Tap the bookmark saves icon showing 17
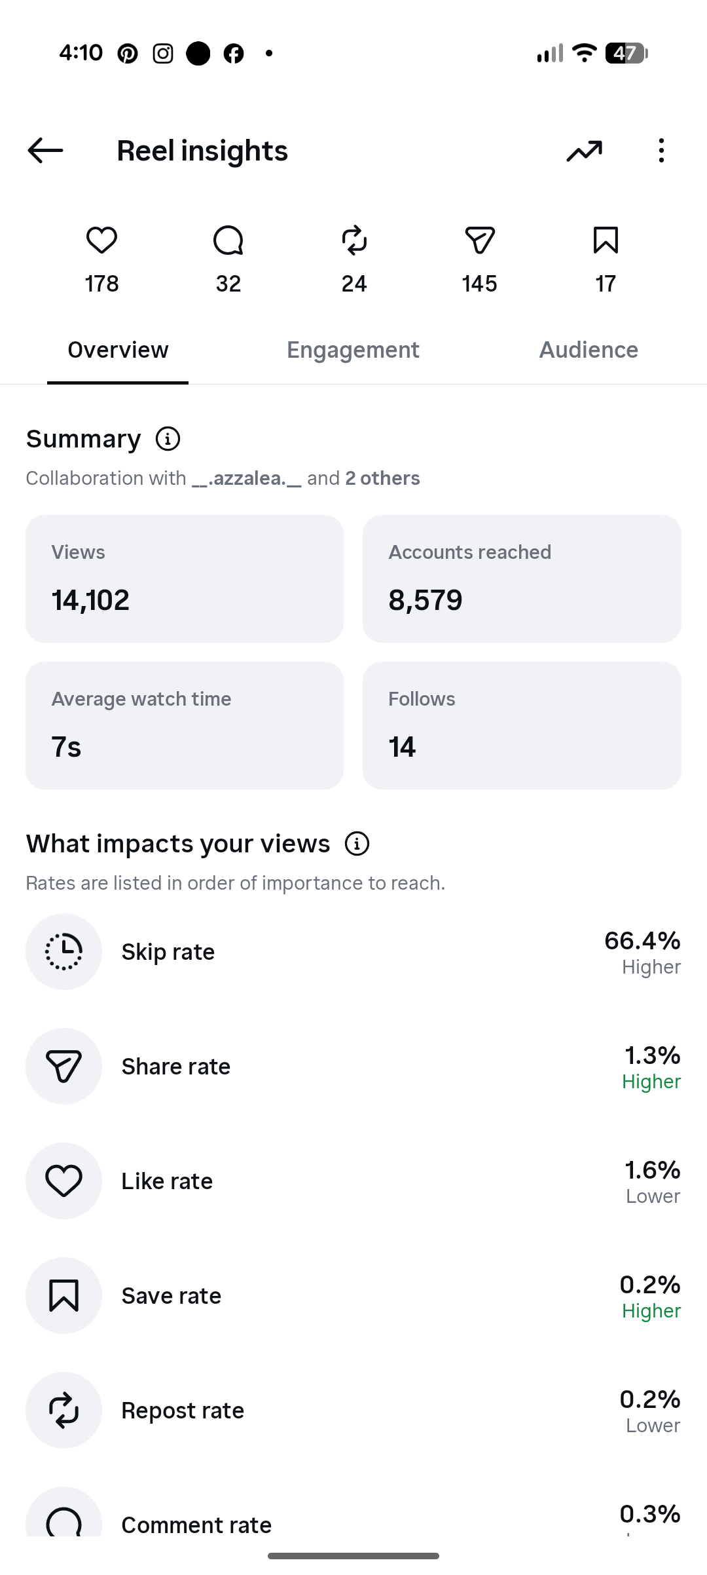The image size is (707, 1575). pyautogui.click(x=606, y=240)
